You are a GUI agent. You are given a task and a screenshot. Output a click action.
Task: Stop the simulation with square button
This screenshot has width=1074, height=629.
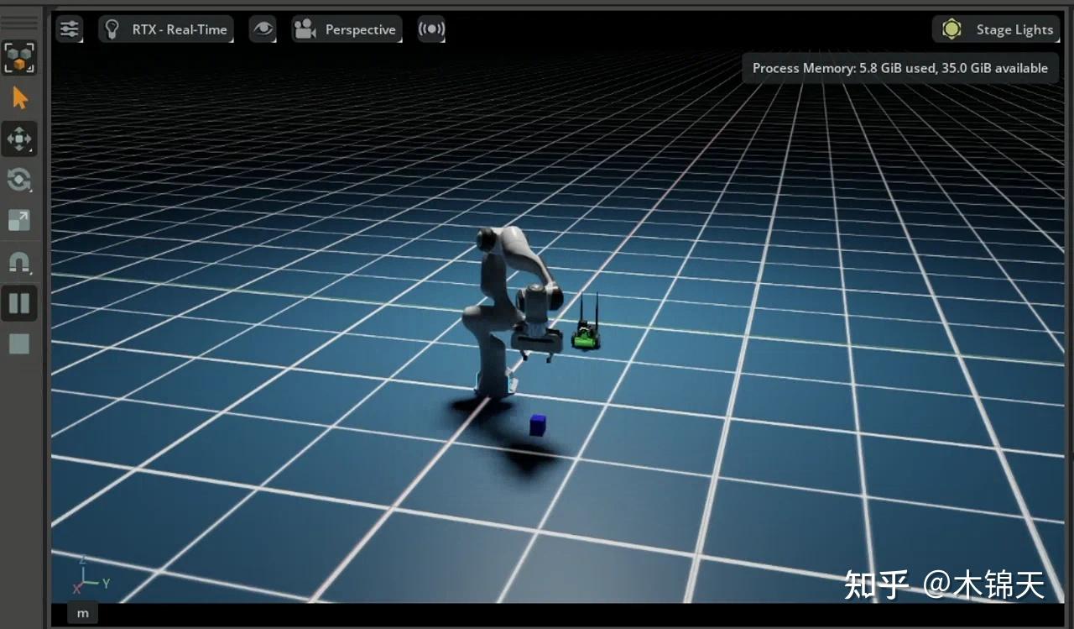point(19,343)
